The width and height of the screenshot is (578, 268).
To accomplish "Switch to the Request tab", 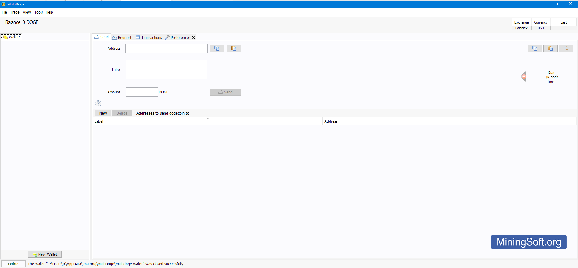I will point(122,37).
